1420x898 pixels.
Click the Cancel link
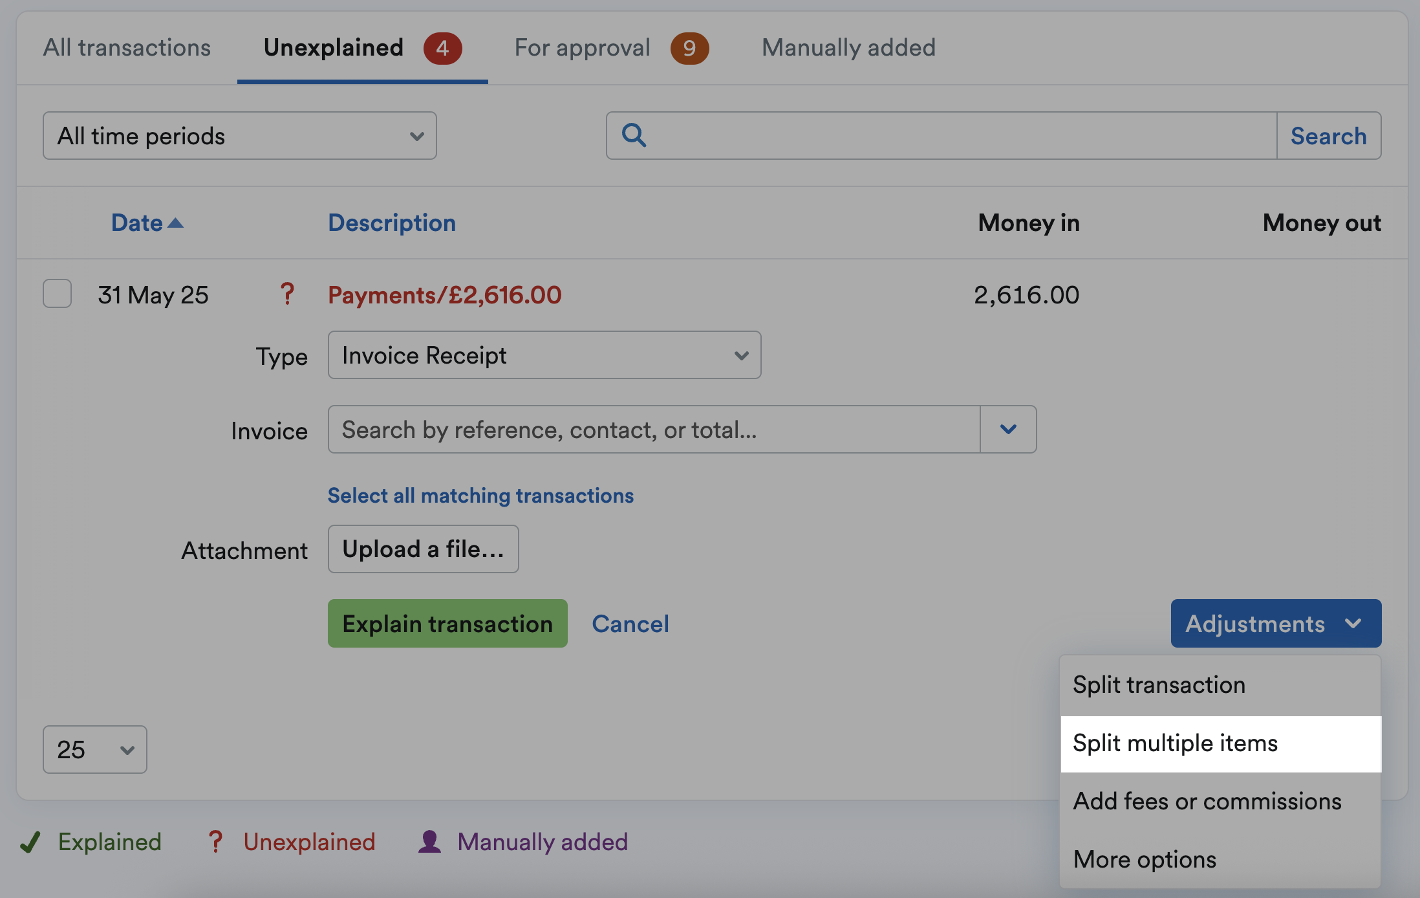(630, 624)
